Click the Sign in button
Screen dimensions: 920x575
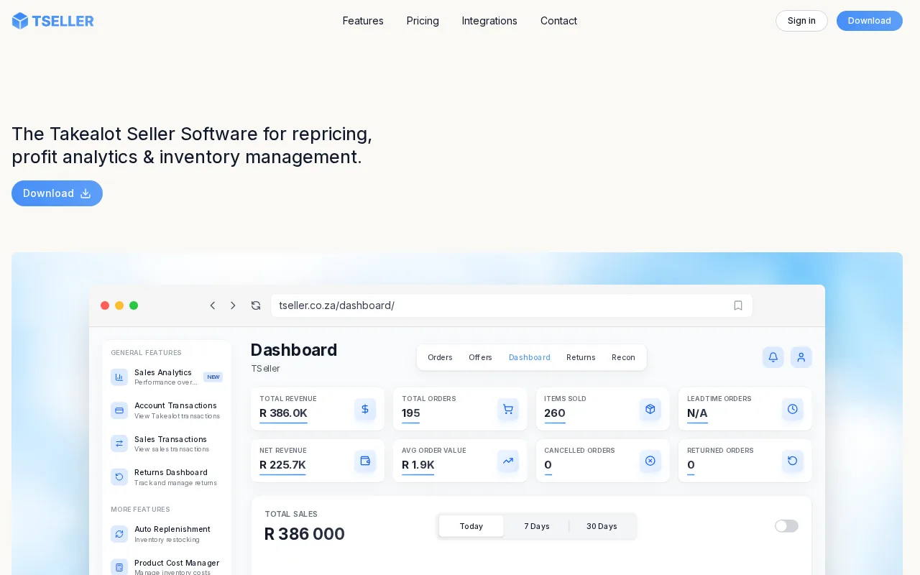801,21
